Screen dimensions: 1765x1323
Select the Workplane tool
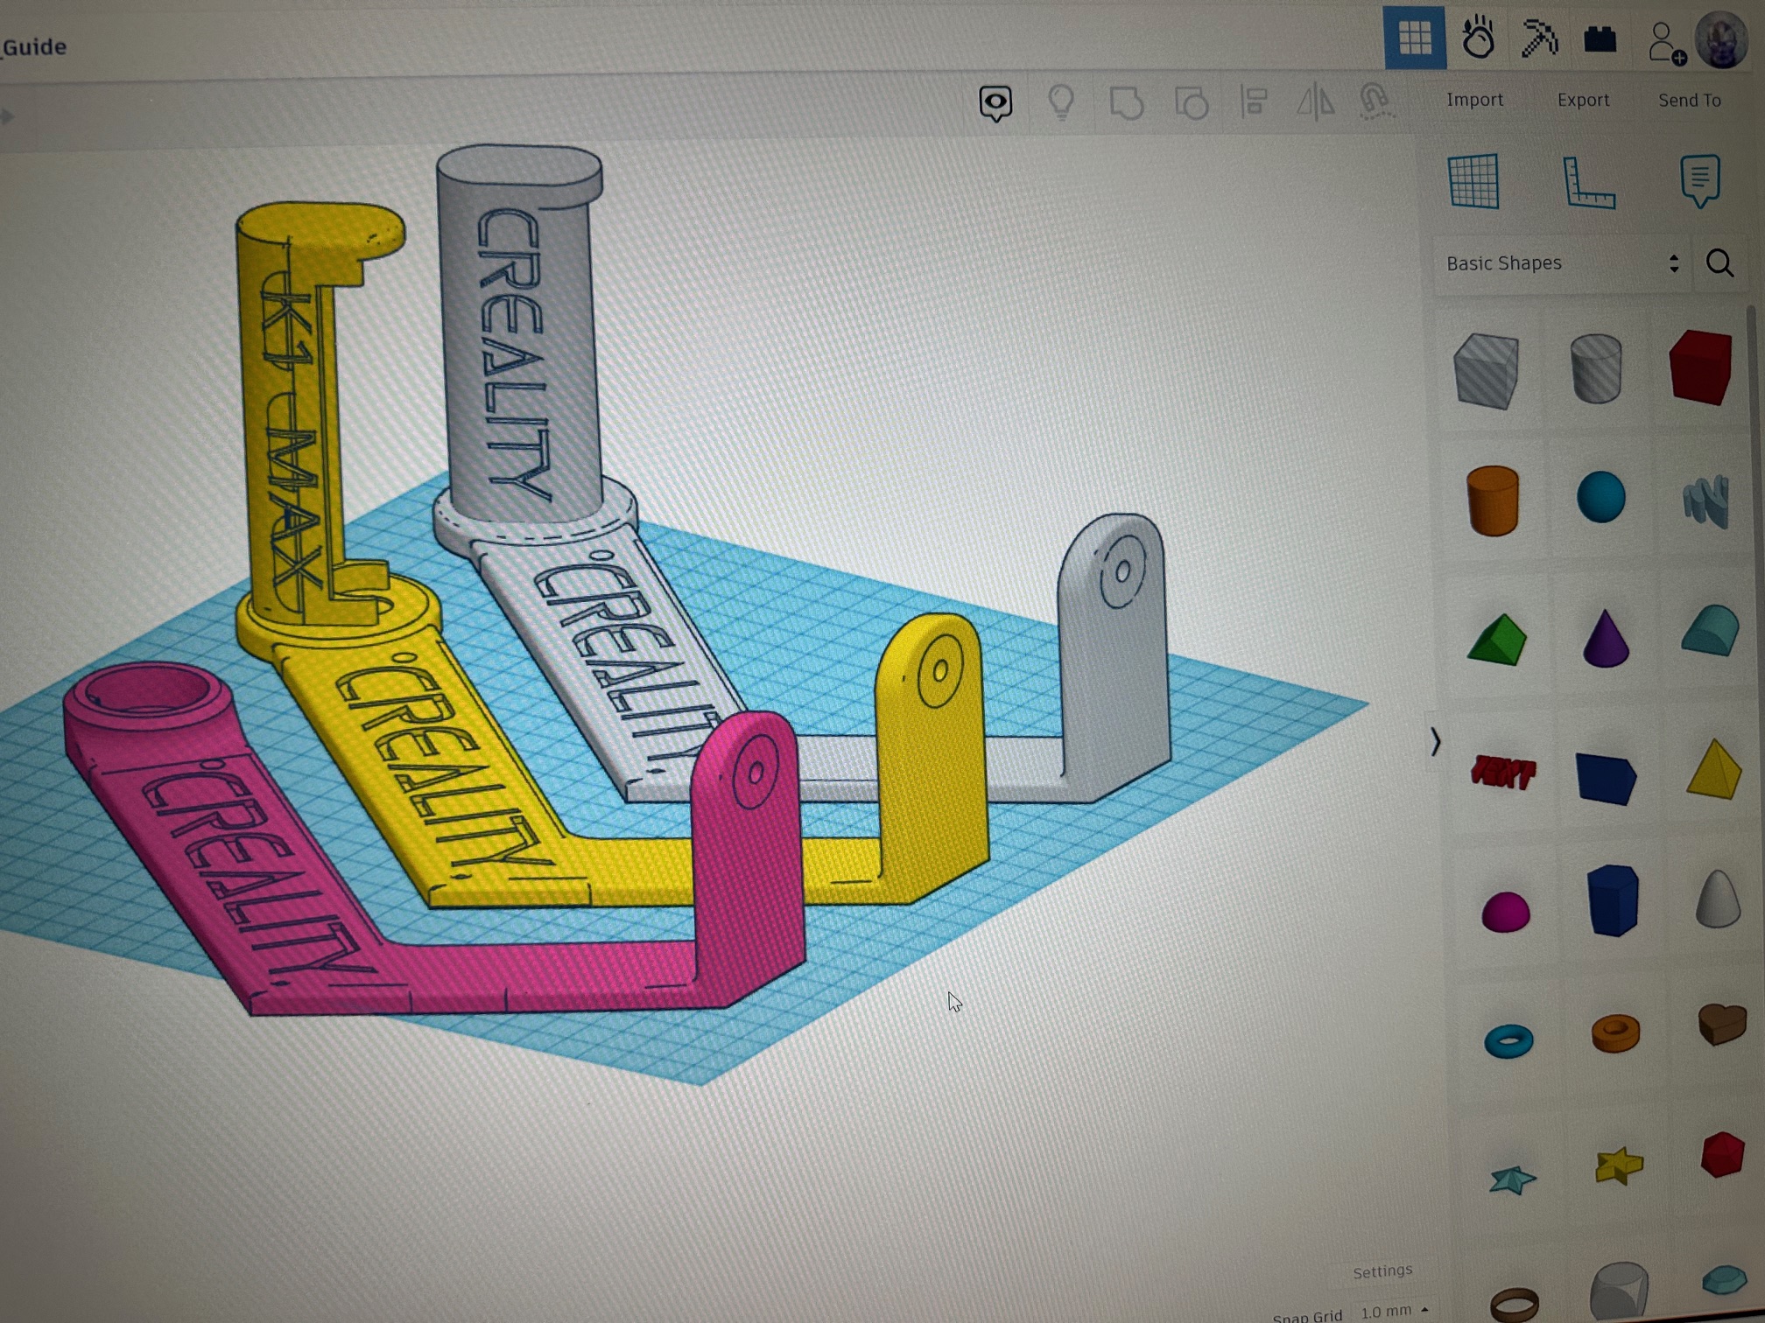[x=1473, y=182]
